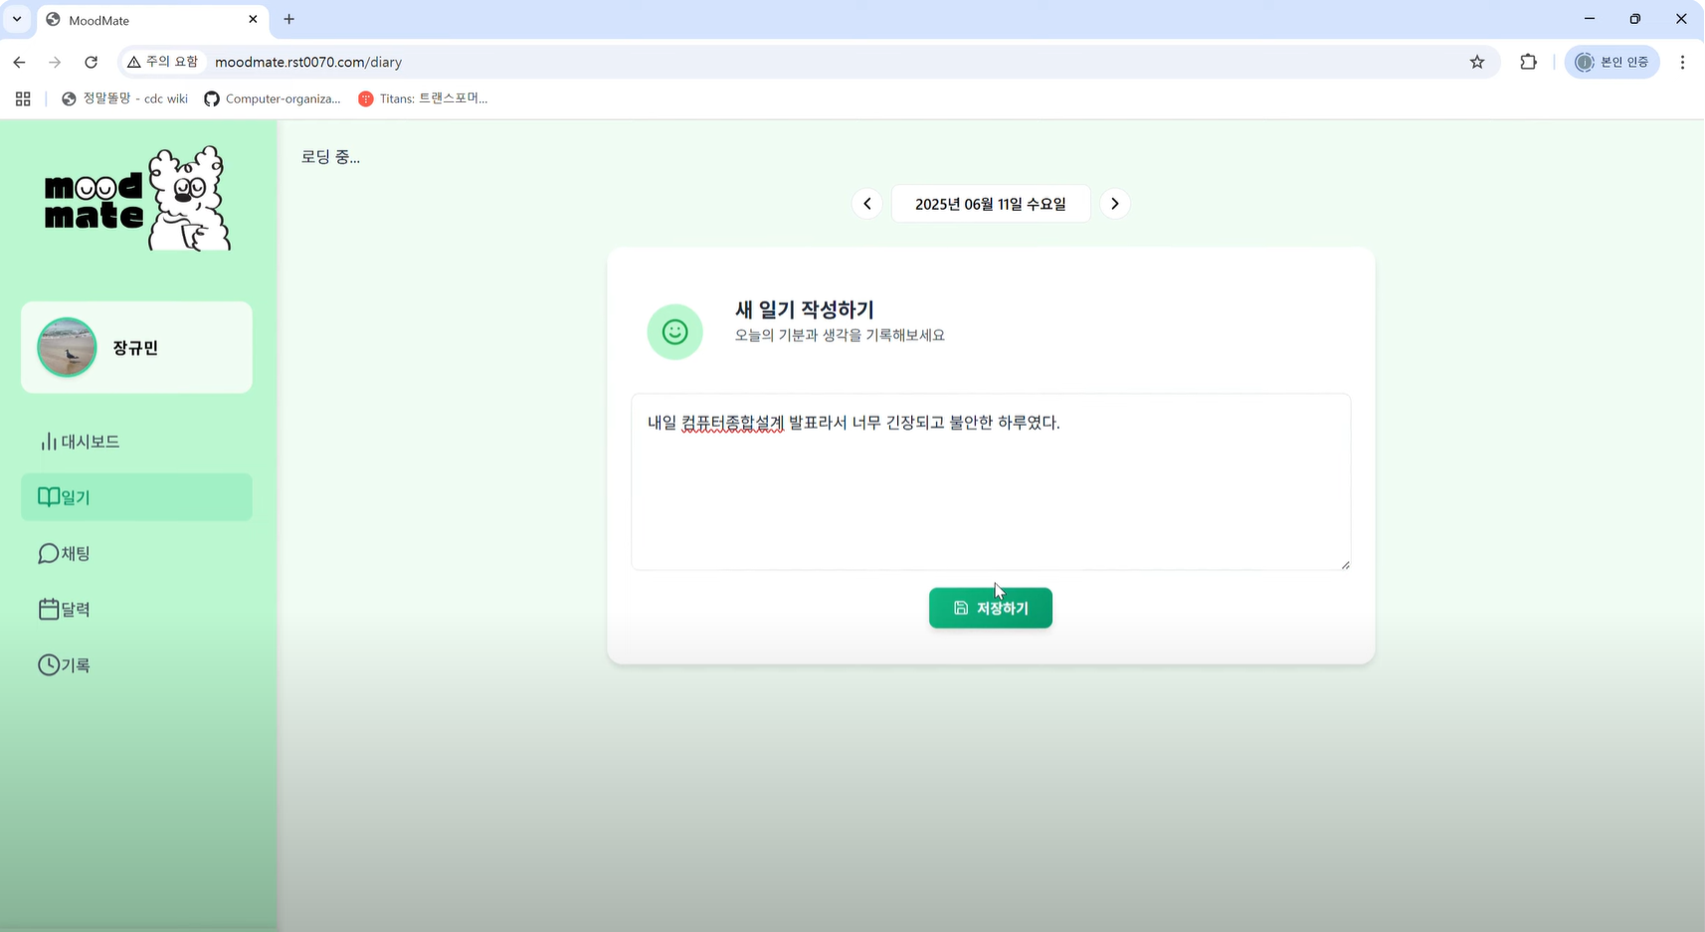Go to previous day with left chevron
Viewport: 1705px width, 932px height.
[866, 204]
